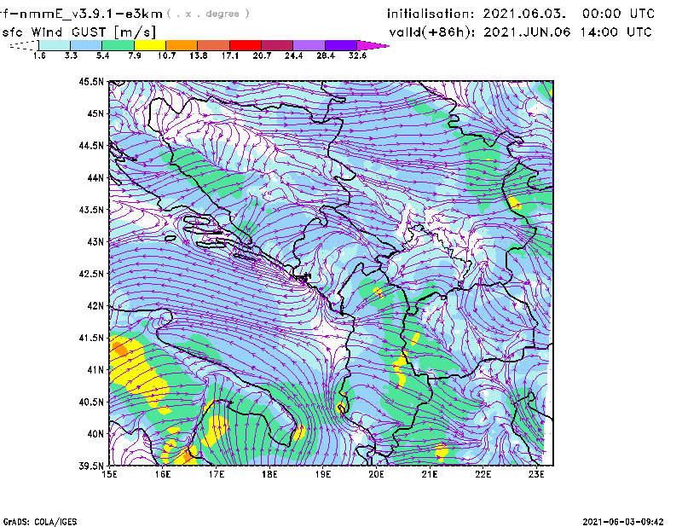Click the light cyan 1.6–3.3 legend swatch

coord(55,45)
